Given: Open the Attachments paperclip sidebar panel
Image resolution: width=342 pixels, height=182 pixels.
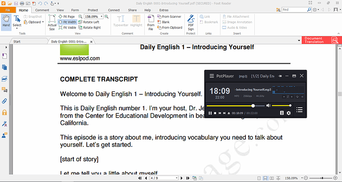Looking at the screenshot, I should tap(4, 101).
